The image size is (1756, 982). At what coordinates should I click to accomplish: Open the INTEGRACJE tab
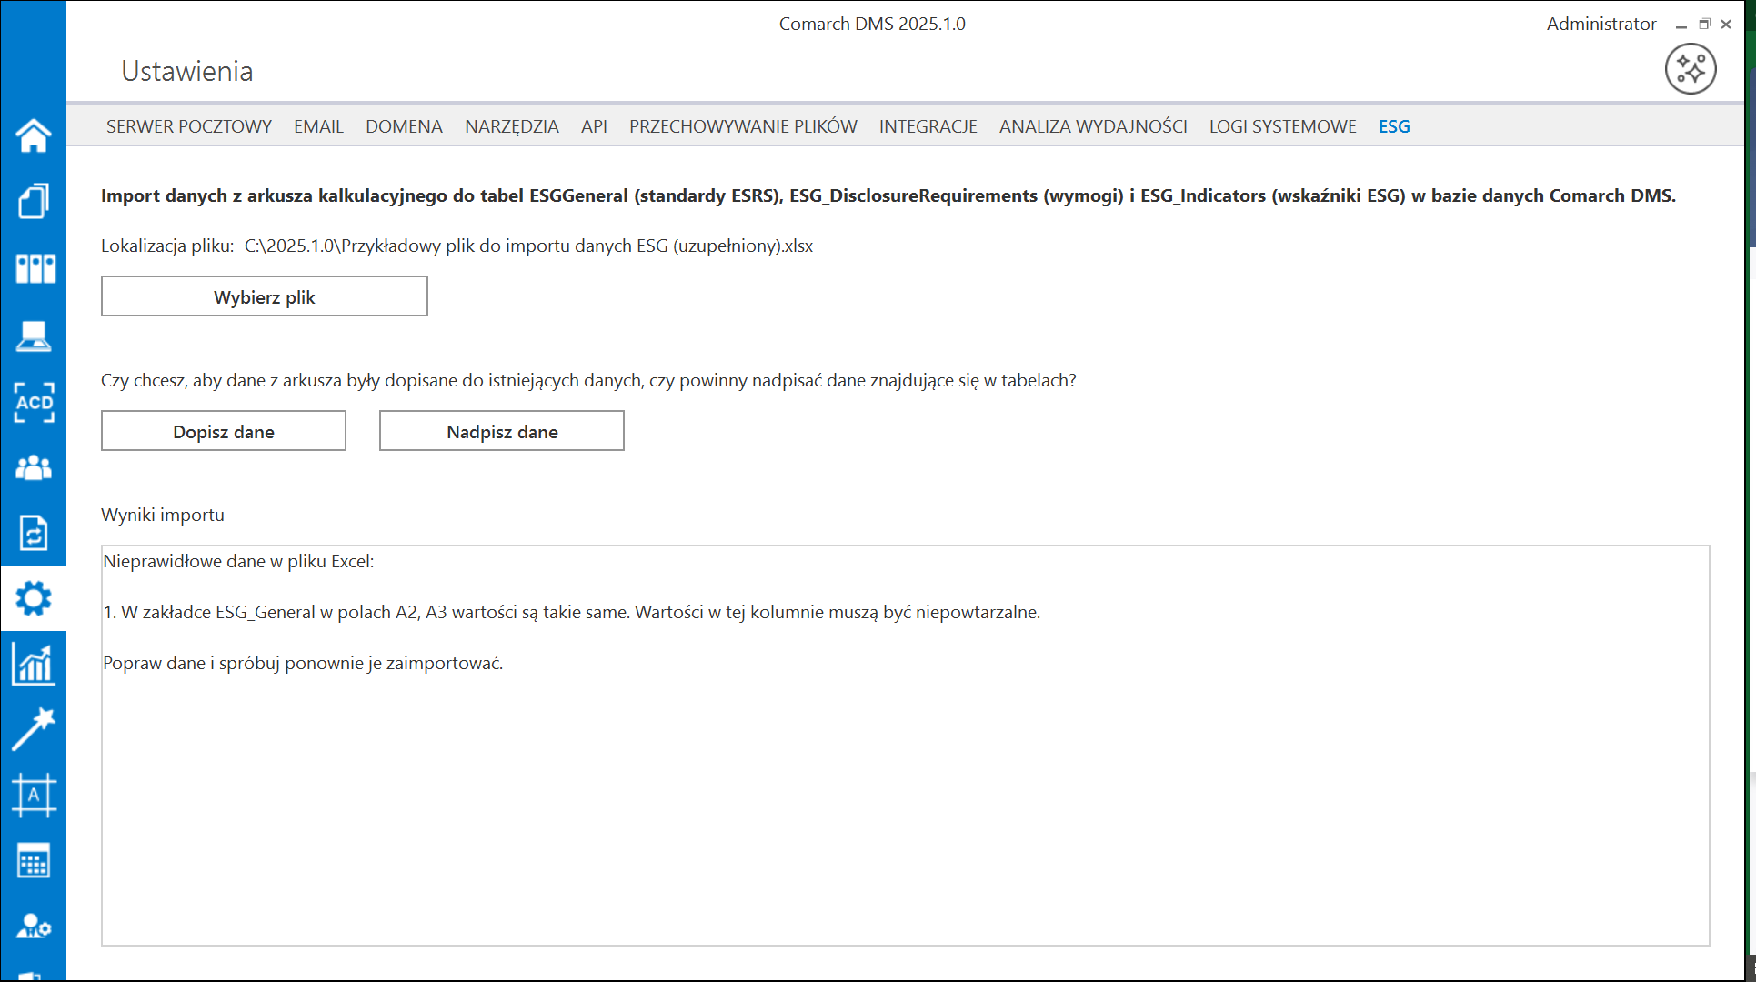point(928,126)
